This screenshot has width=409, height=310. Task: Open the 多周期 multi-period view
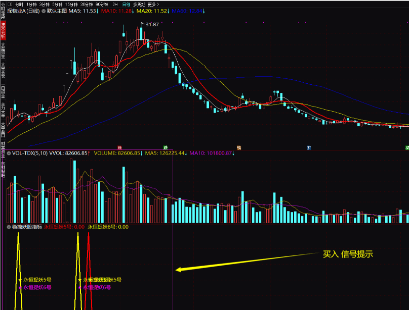coord(139,5)
